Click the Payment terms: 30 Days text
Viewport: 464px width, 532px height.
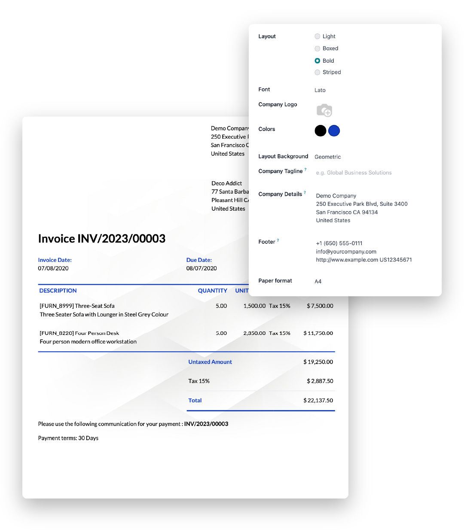click(68, 438)
